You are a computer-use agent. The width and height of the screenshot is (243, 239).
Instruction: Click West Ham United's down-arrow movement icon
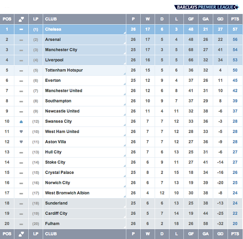point(21,132)
